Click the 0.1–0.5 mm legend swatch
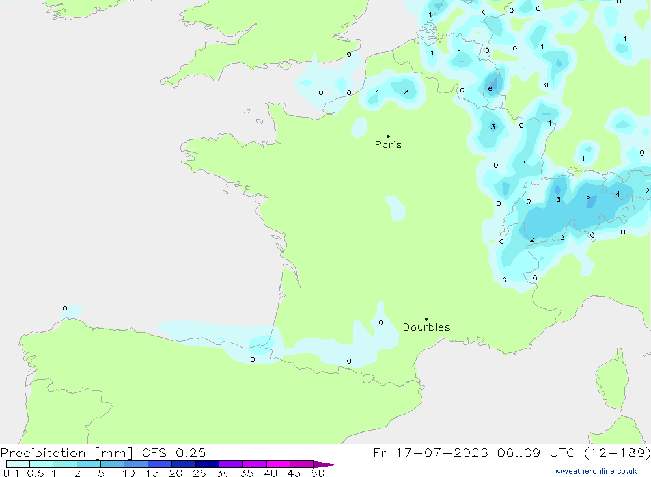Screen dimensions: 651x477 tap(18, 464)
